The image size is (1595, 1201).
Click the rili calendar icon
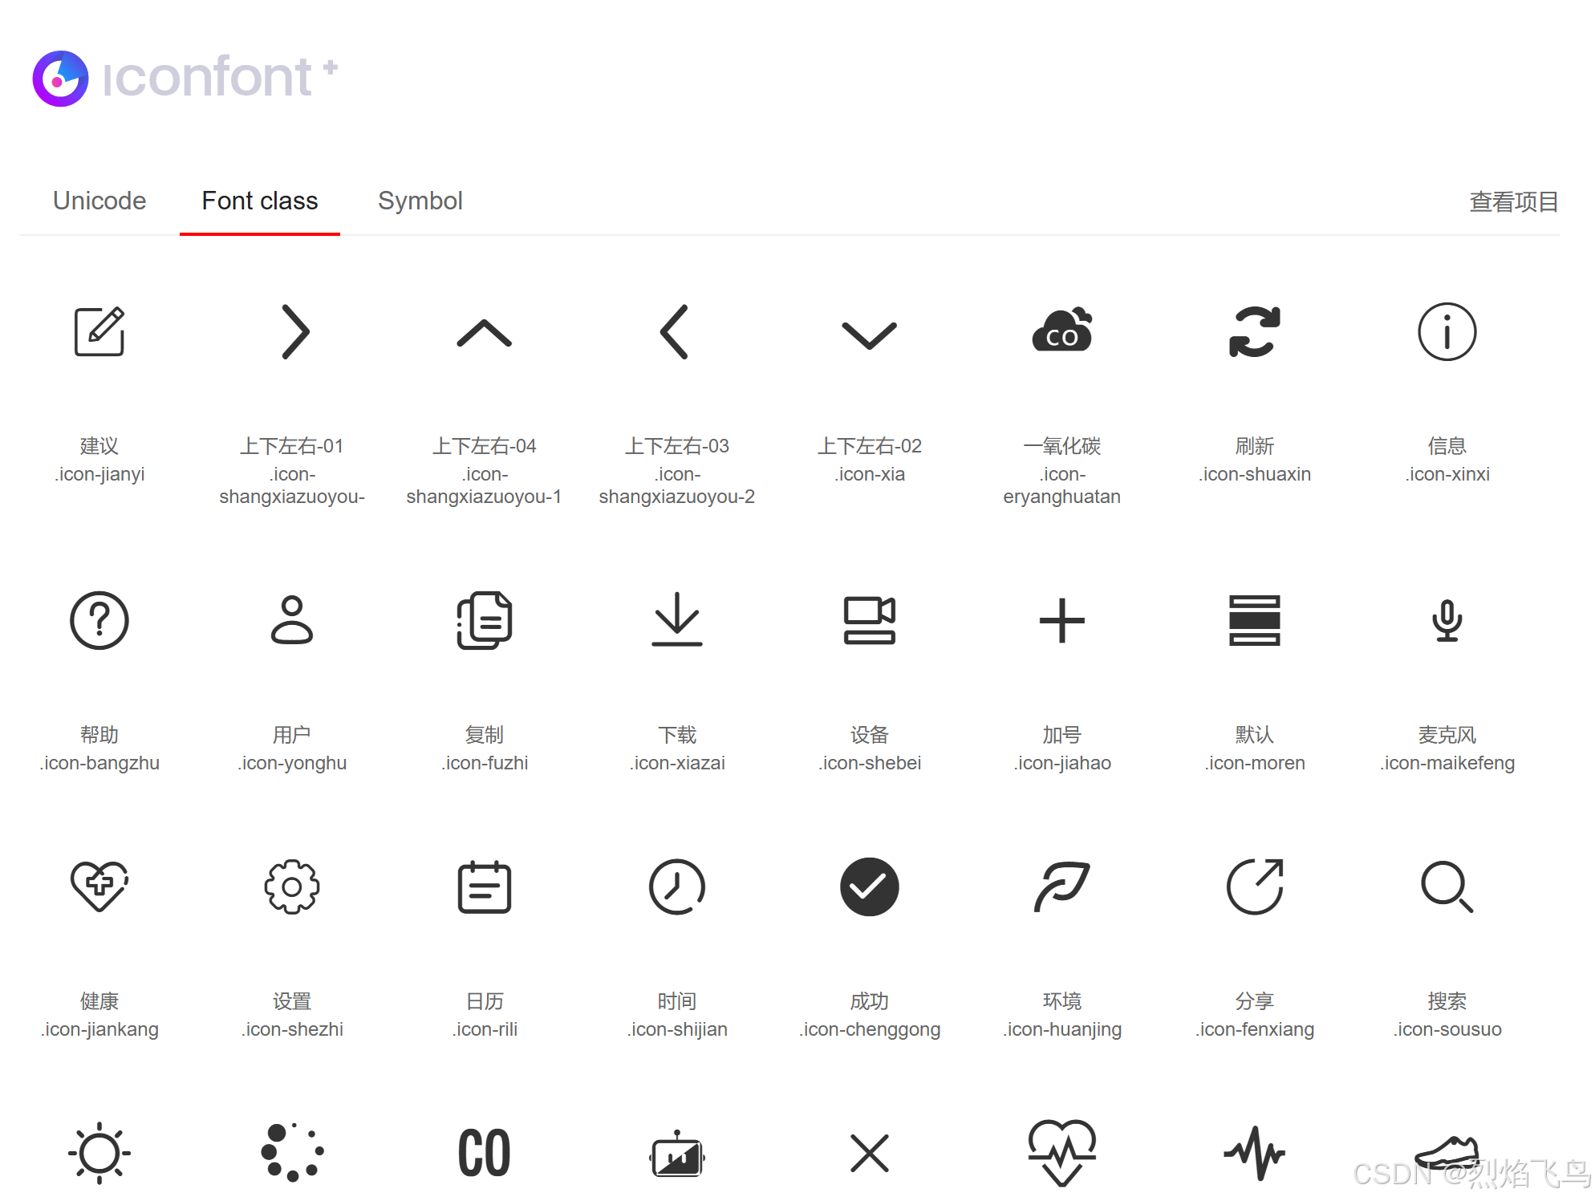(x=485, y=887)
